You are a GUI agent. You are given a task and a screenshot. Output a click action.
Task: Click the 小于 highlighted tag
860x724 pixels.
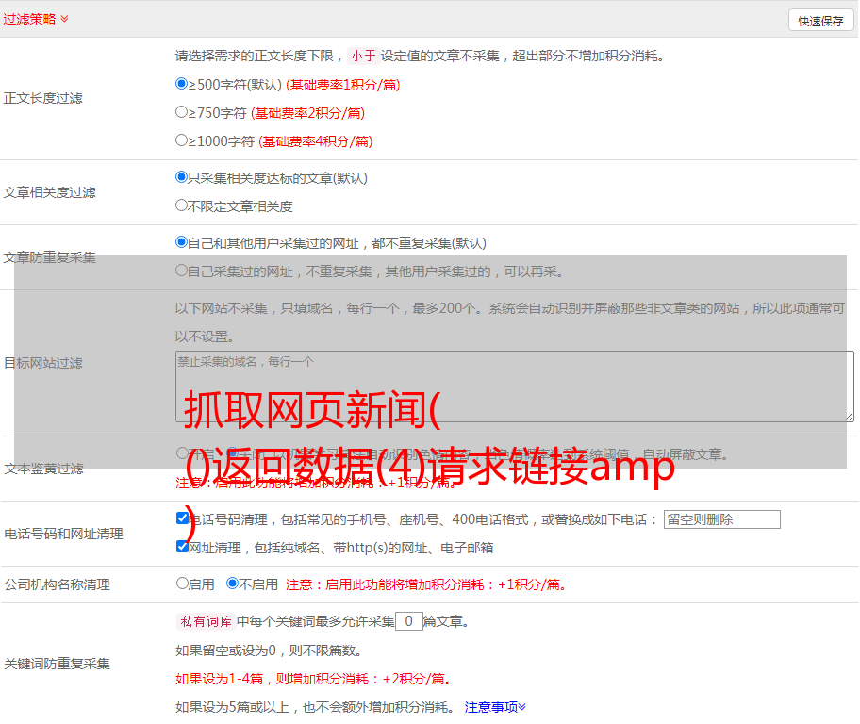point(364,56)
